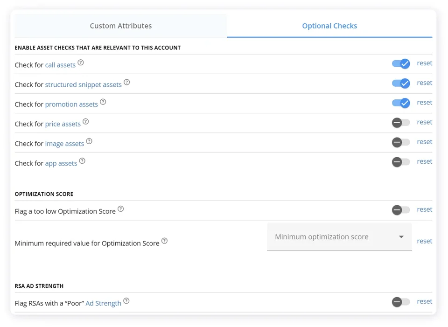
Task: Turn off structured snippet assets toggle
Action: click(401, 83)
